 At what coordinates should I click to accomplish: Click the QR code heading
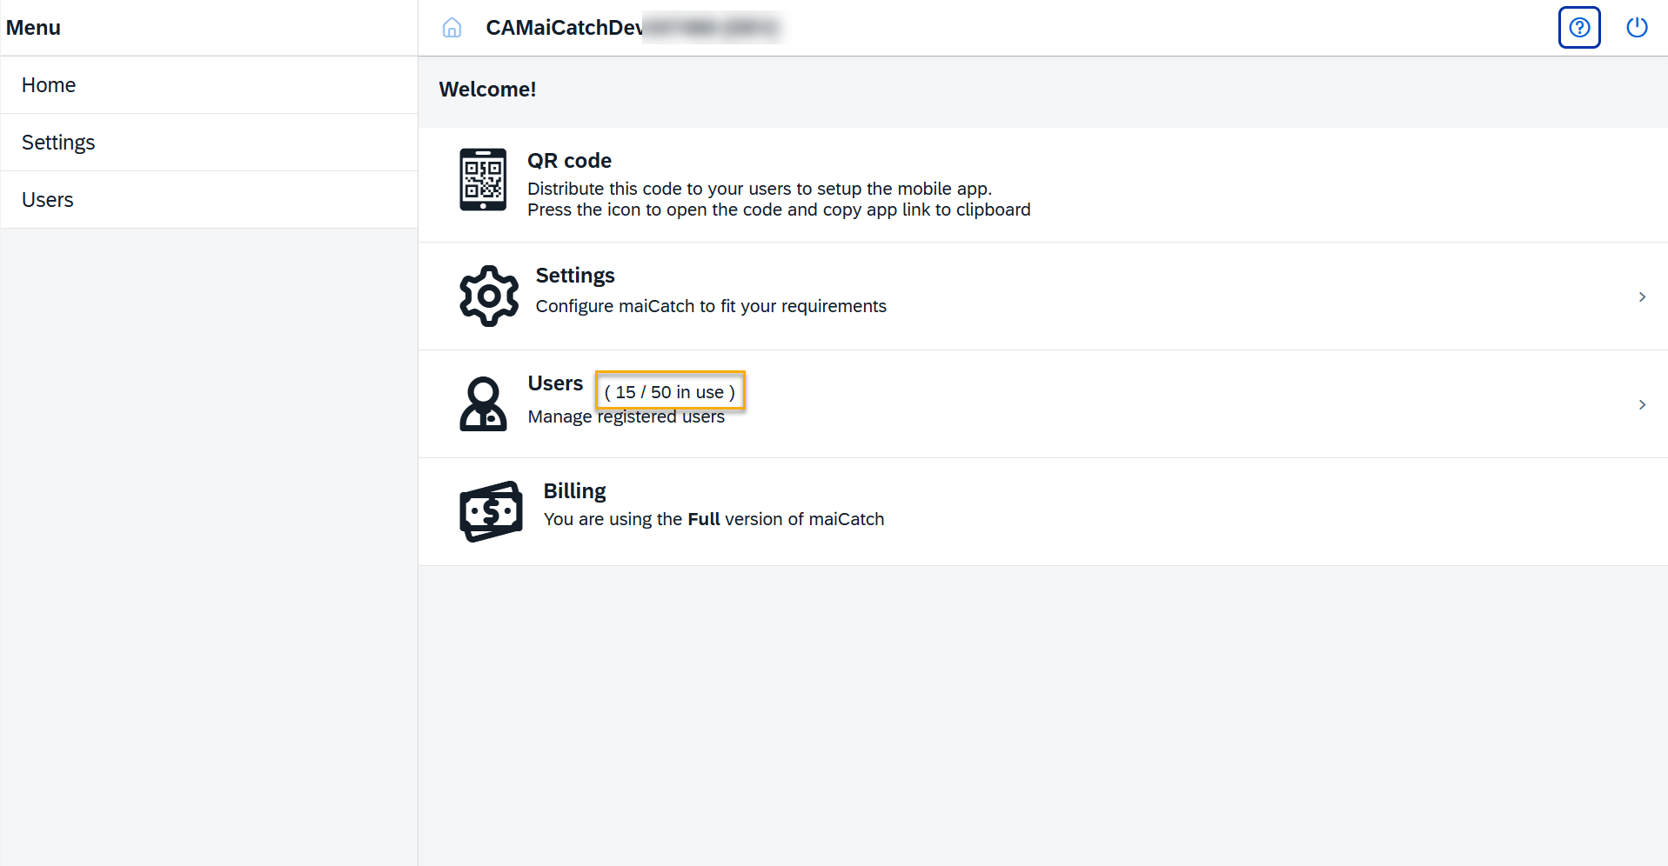coord(569,161)
